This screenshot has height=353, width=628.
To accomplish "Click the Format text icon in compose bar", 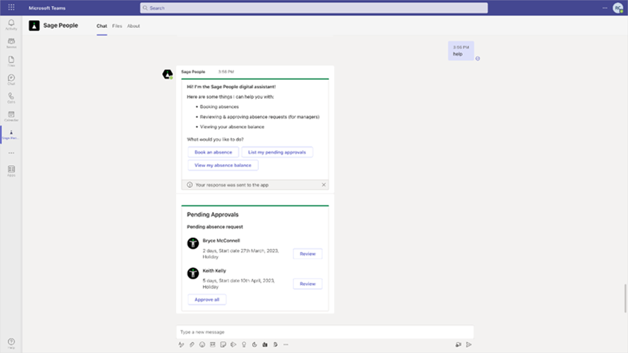I will (x=181, y=345).
